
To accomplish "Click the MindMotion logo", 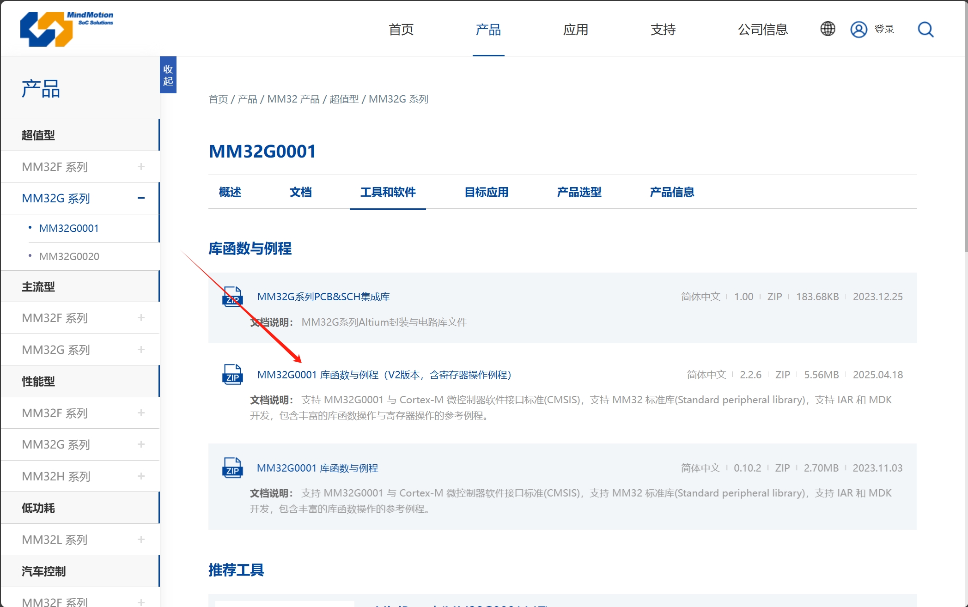I will click(x=67, y=29).
